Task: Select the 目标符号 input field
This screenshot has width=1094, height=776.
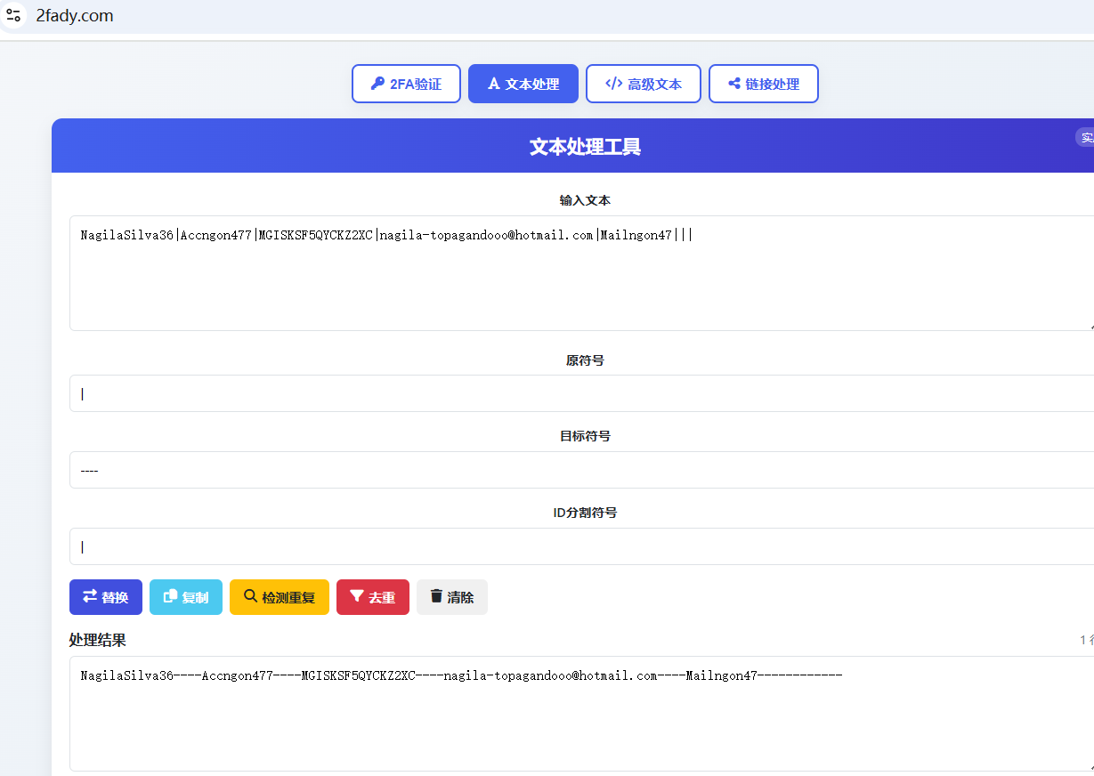Action: click(x=579, y=470)
